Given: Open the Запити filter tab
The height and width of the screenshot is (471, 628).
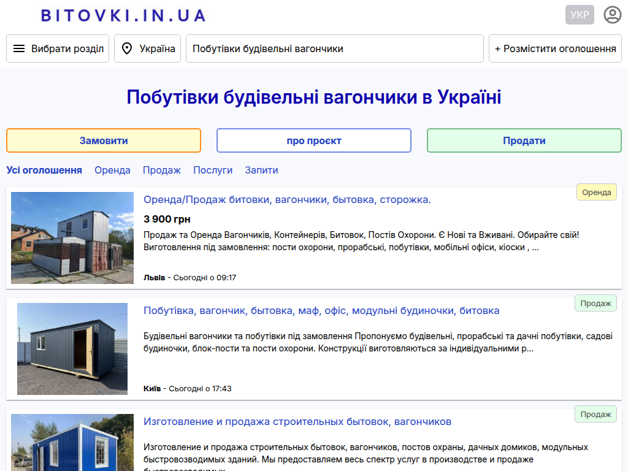Looking at the screenshot, I should pyautogui.click(x=261, y=170).
